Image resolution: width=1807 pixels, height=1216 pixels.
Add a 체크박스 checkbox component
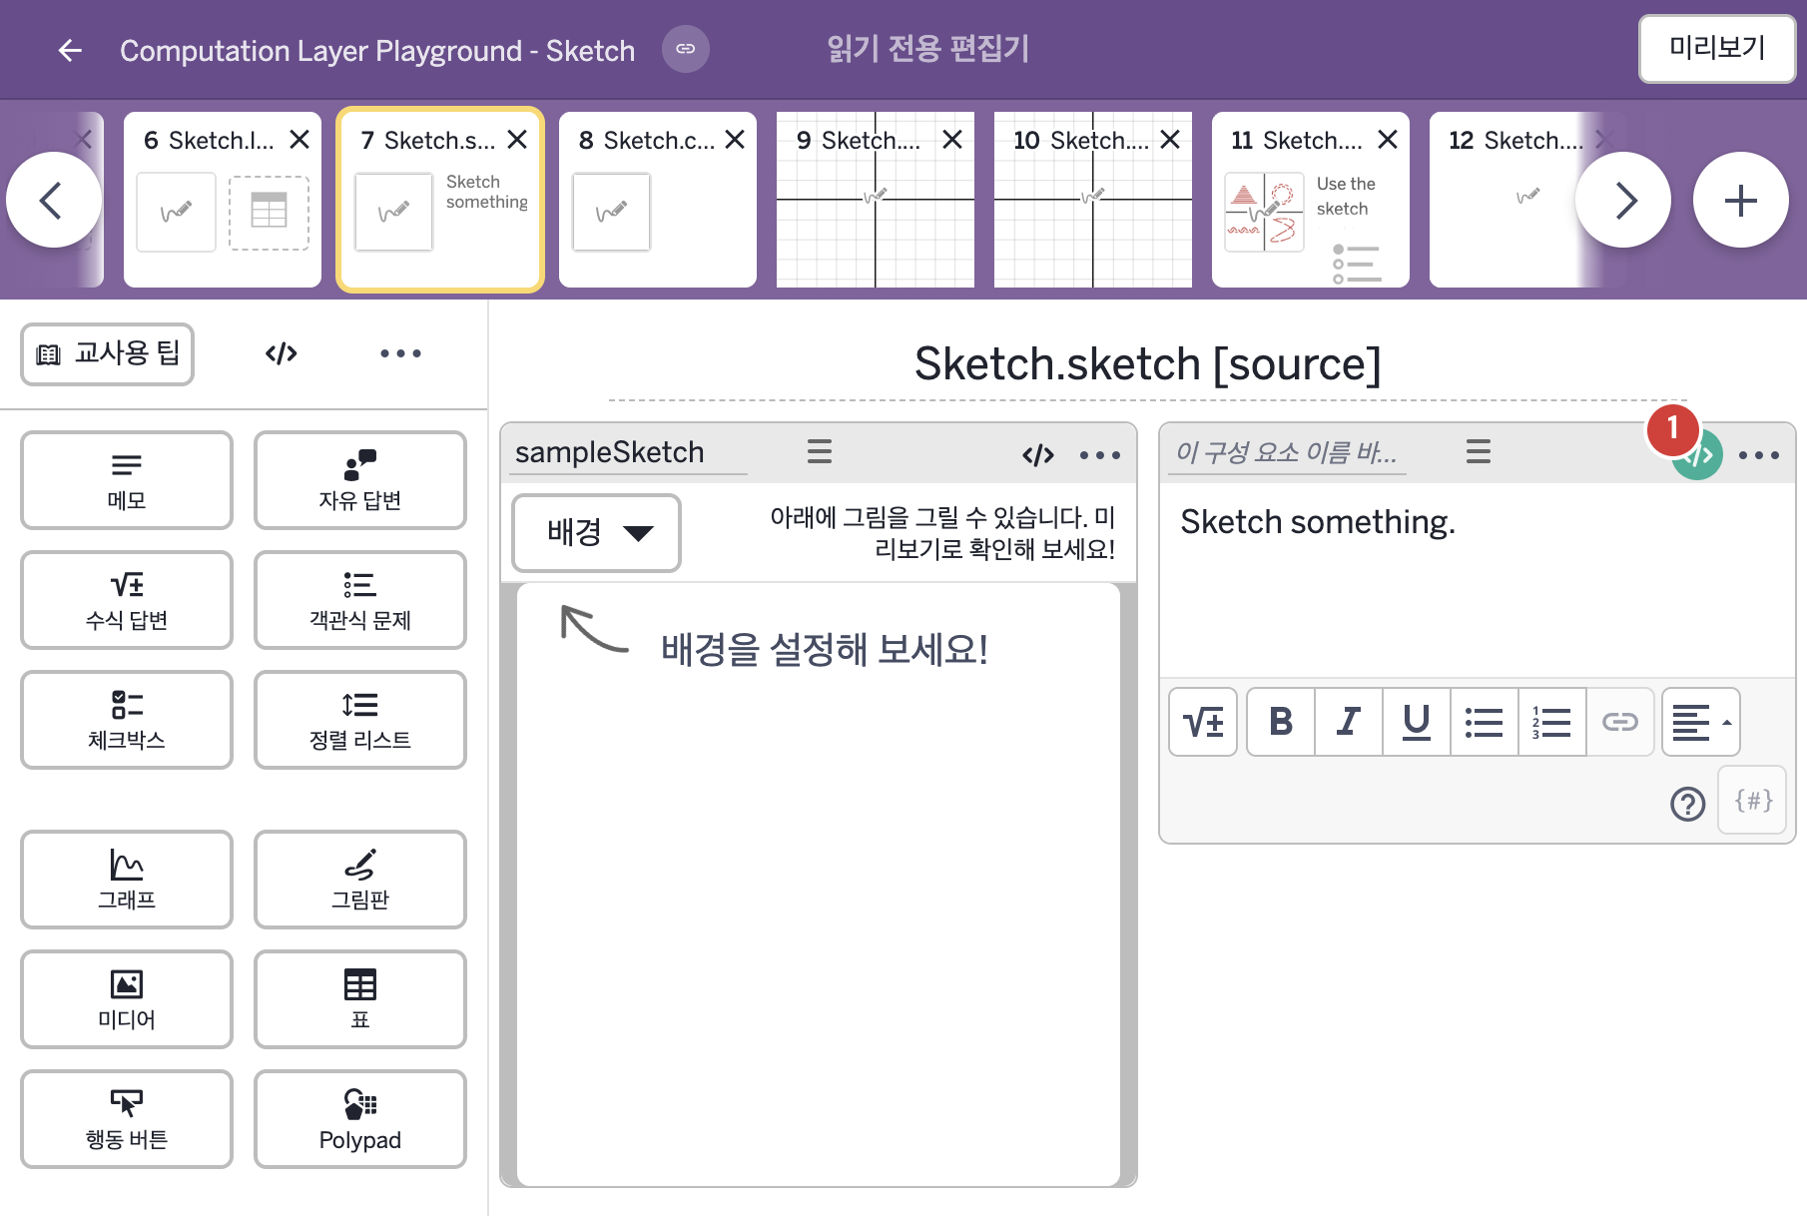point(127,720)
